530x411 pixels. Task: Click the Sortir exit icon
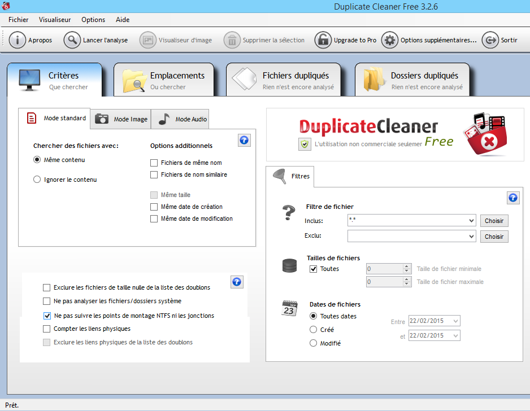point(490,40)
